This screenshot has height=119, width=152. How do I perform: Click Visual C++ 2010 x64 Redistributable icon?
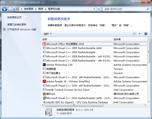(x=44, y=86)
